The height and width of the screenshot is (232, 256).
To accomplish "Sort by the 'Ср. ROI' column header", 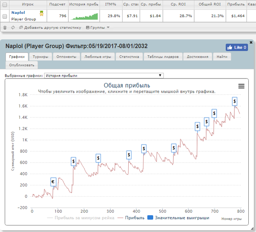I will point(178,4).
